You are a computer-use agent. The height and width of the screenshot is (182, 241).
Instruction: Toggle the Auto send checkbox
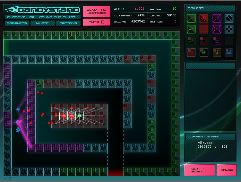[x=103, y=22]
